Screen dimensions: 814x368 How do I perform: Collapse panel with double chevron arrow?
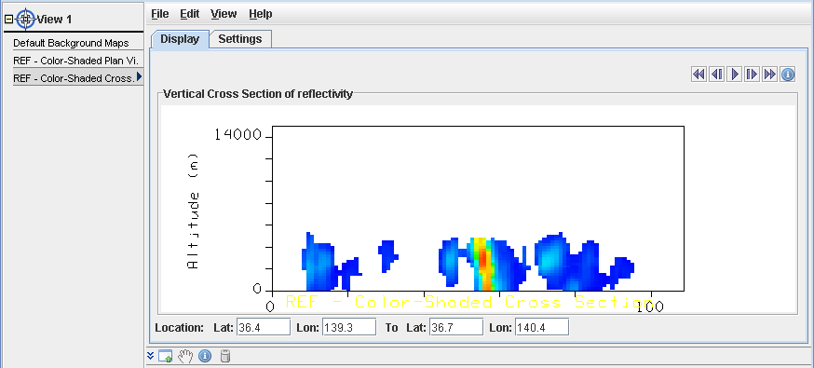point(151,356)
